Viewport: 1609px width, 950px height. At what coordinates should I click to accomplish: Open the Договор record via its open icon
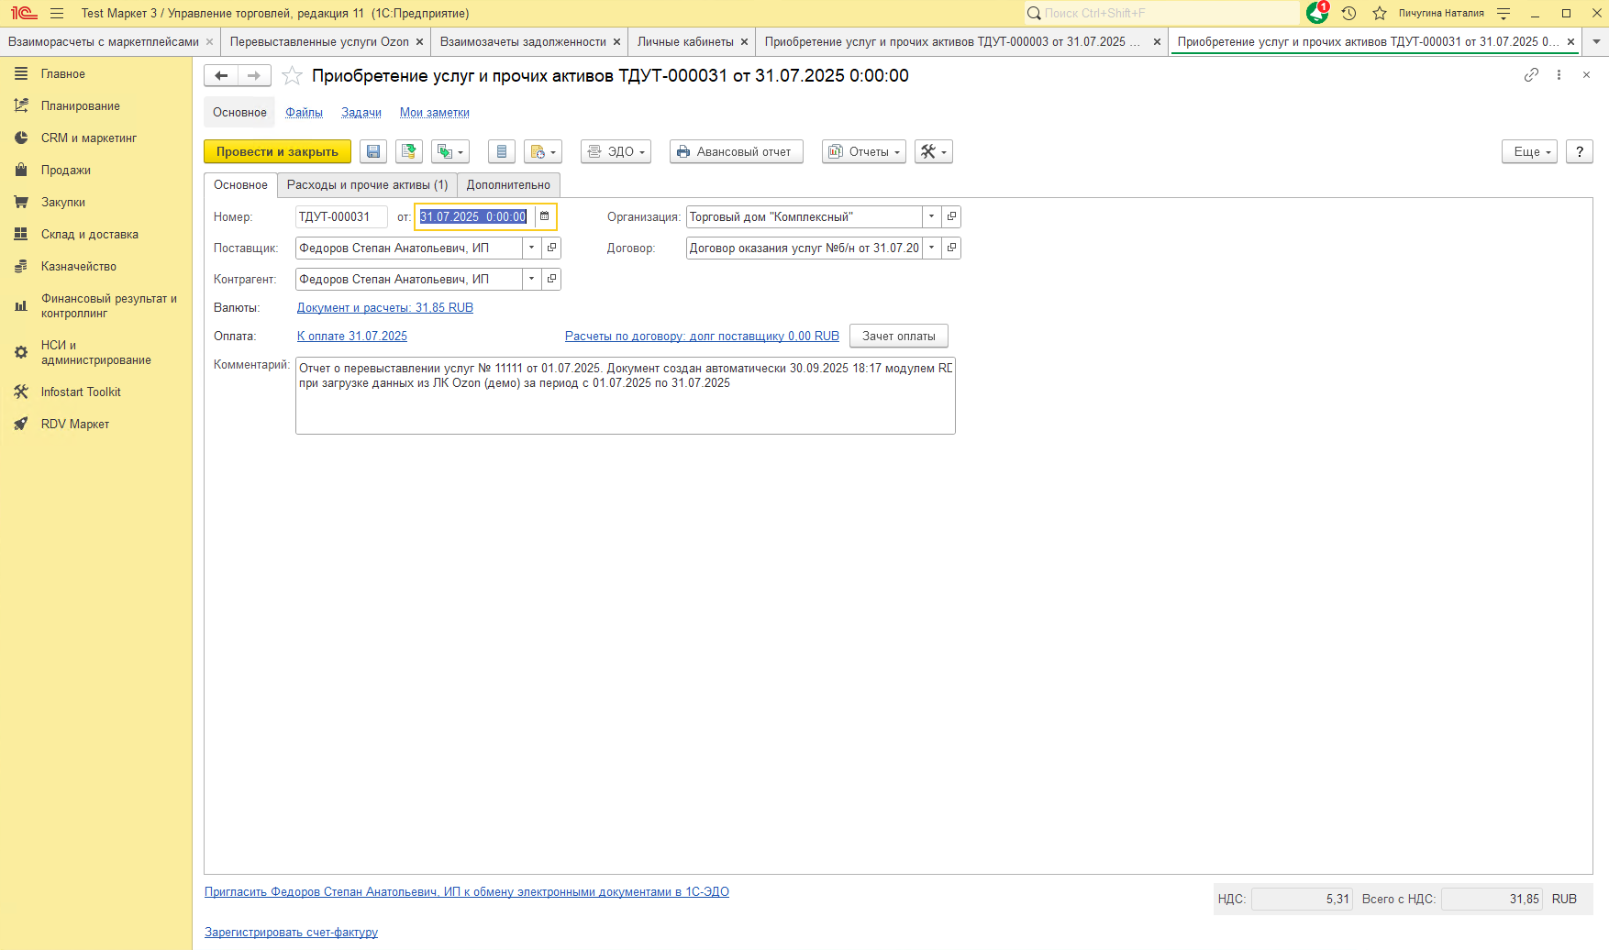[951, 249]
